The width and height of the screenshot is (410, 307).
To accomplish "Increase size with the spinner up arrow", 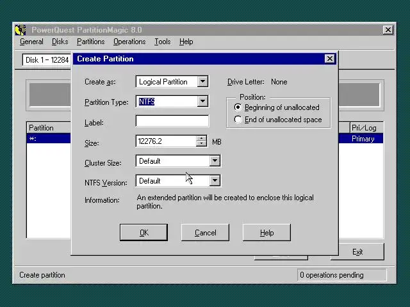I will click(201, 138).
